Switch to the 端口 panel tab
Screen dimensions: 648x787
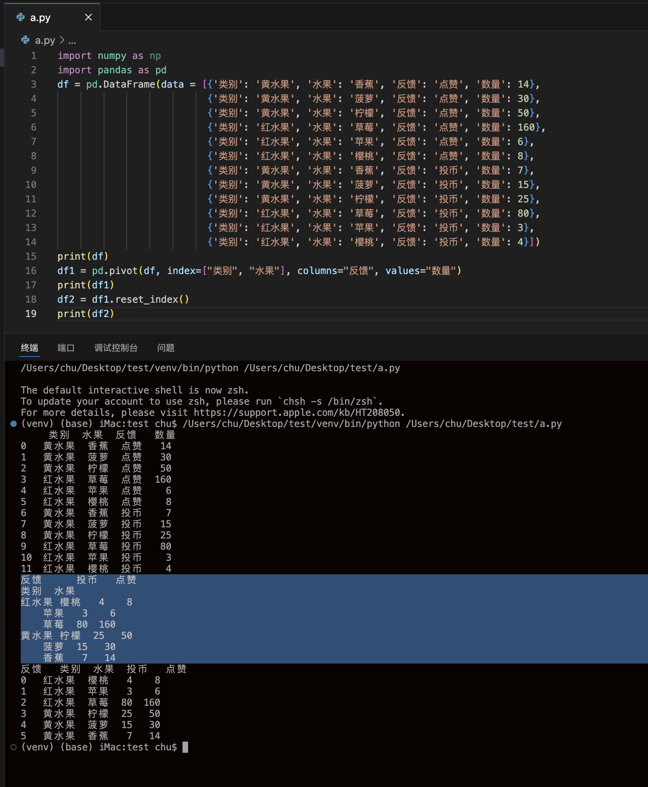pos(66,348)
